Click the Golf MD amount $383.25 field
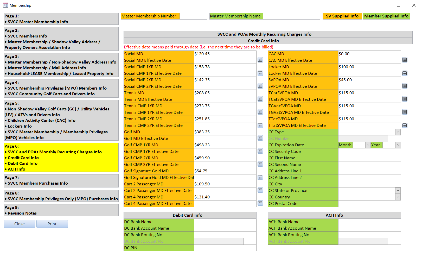The image size is (422, 257). click(x=225, y=132)
